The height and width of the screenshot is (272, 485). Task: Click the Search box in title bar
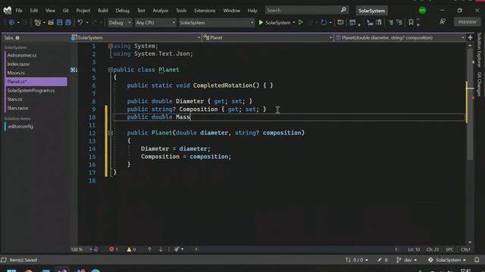tap(306, 10)
